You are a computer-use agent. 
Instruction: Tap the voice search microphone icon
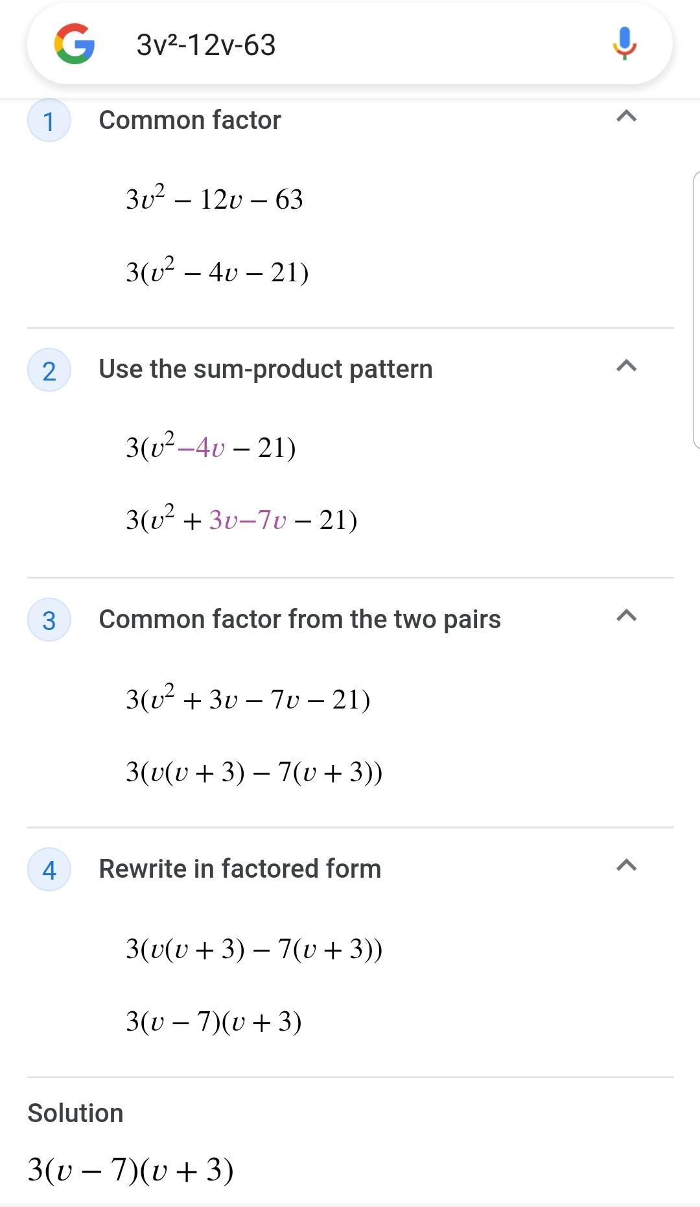(625, 43)
